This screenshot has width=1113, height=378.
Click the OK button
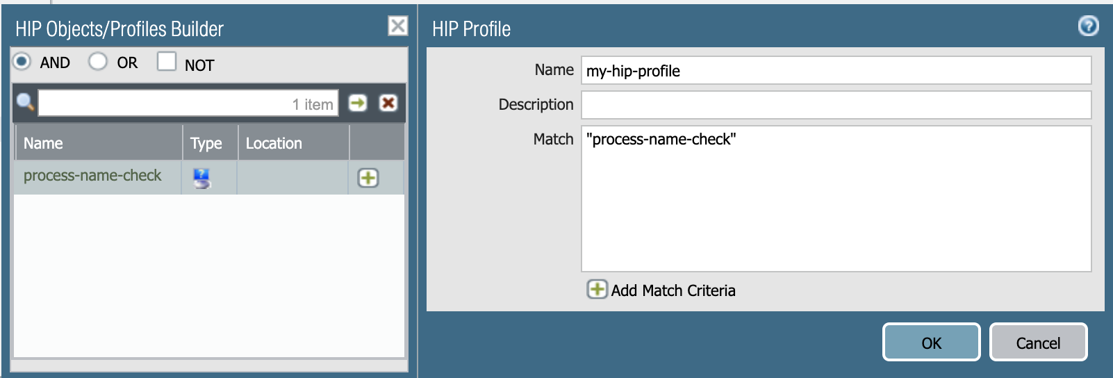931,343
